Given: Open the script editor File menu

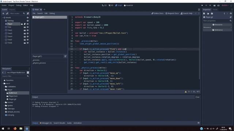Looking at the screenshot, I should point(34,13).
